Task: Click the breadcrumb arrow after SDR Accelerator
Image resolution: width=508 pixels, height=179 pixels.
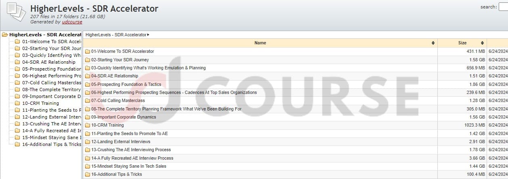Action: (x=148, y=35)
